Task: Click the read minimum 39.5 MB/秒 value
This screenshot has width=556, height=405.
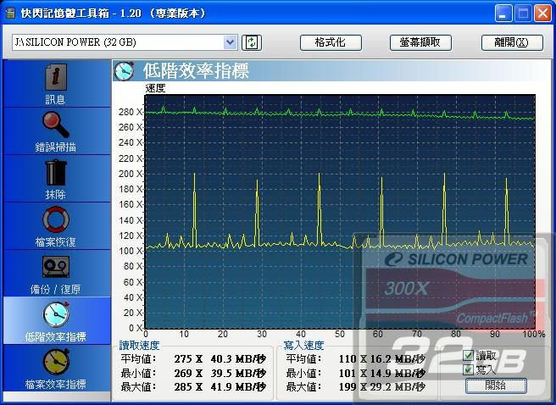Action: click(238, 373)
